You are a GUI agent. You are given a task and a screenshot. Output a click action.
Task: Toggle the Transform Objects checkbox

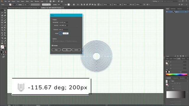[53, 41]
